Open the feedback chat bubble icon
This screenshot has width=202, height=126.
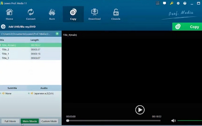click(x=165, y=3)
